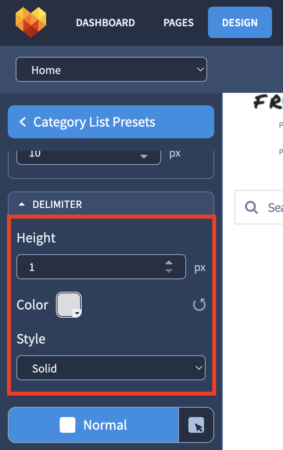Click the Height input field
Screen dimensions: 283x450
tap(101, 267)
